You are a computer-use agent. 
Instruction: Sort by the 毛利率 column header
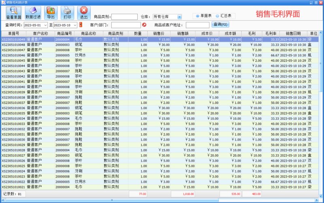271,34
